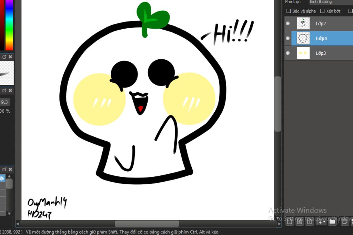
Task: Click the Lớp1 layer thumbnail
Action: coord(303,38)
